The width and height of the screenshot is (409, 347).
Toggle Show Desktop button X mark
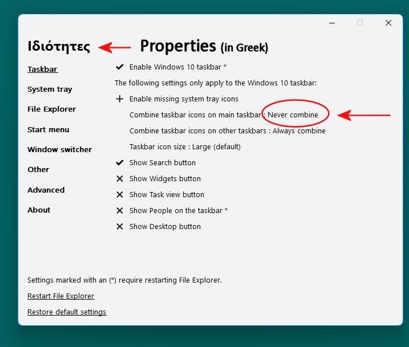pyautogui.click(x=119, y=227)
